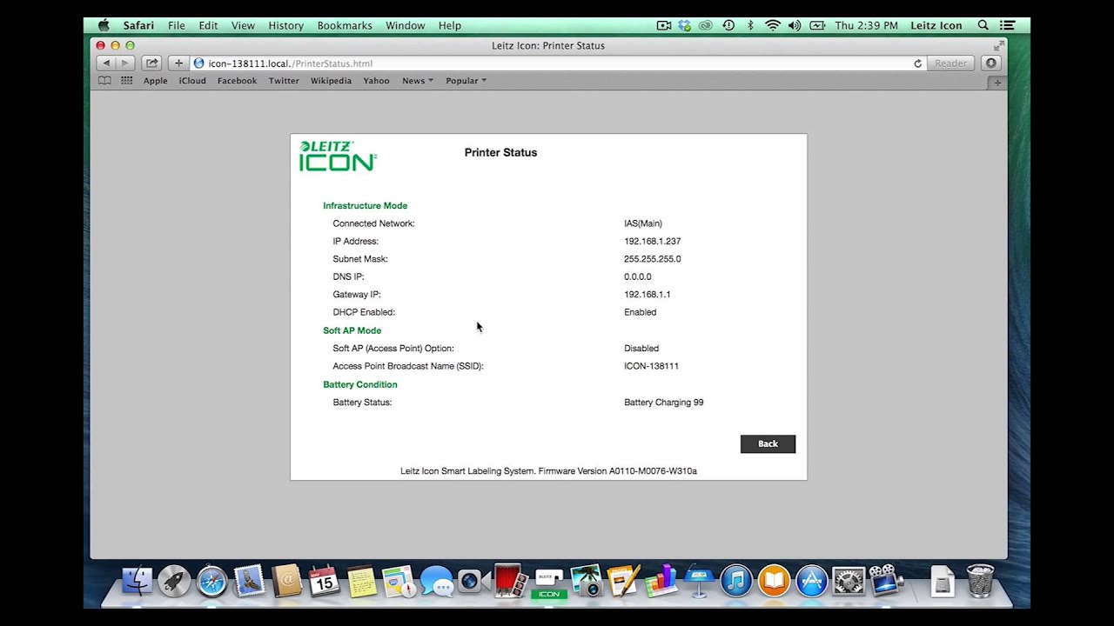Click the plus bookmark button beside address bar

click(x=178, y=63)
